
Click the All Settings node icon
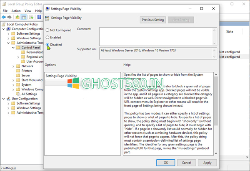coord(18,94)
